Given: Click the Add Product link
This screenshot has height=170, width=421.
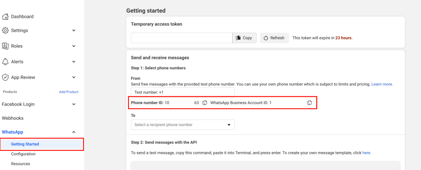Looking at the screenshot, I should (x=69, y=92).
